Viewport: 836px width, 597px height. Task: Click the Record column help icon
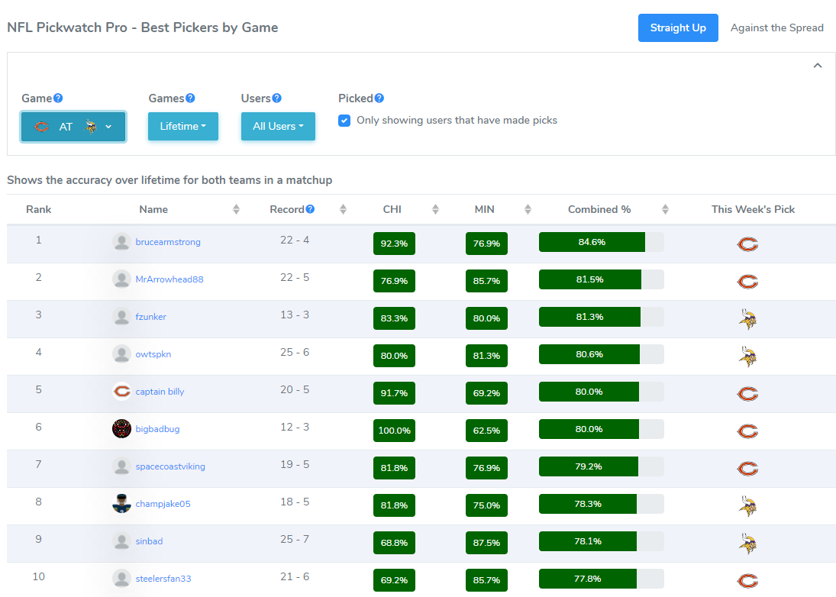click(310, 209)
